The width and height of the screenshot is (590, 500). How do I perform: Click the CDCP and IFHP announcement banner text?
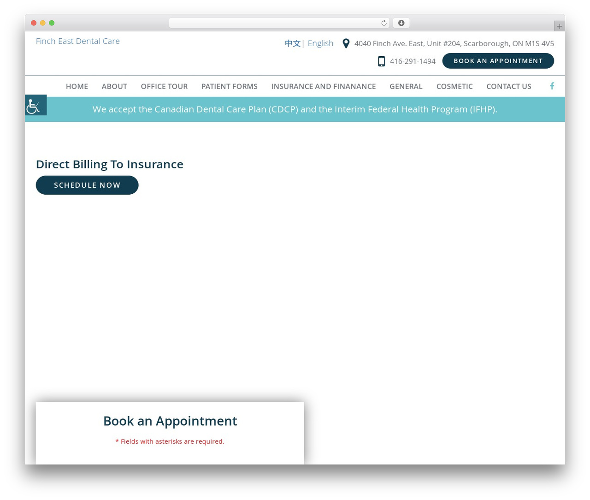(295, 109)
